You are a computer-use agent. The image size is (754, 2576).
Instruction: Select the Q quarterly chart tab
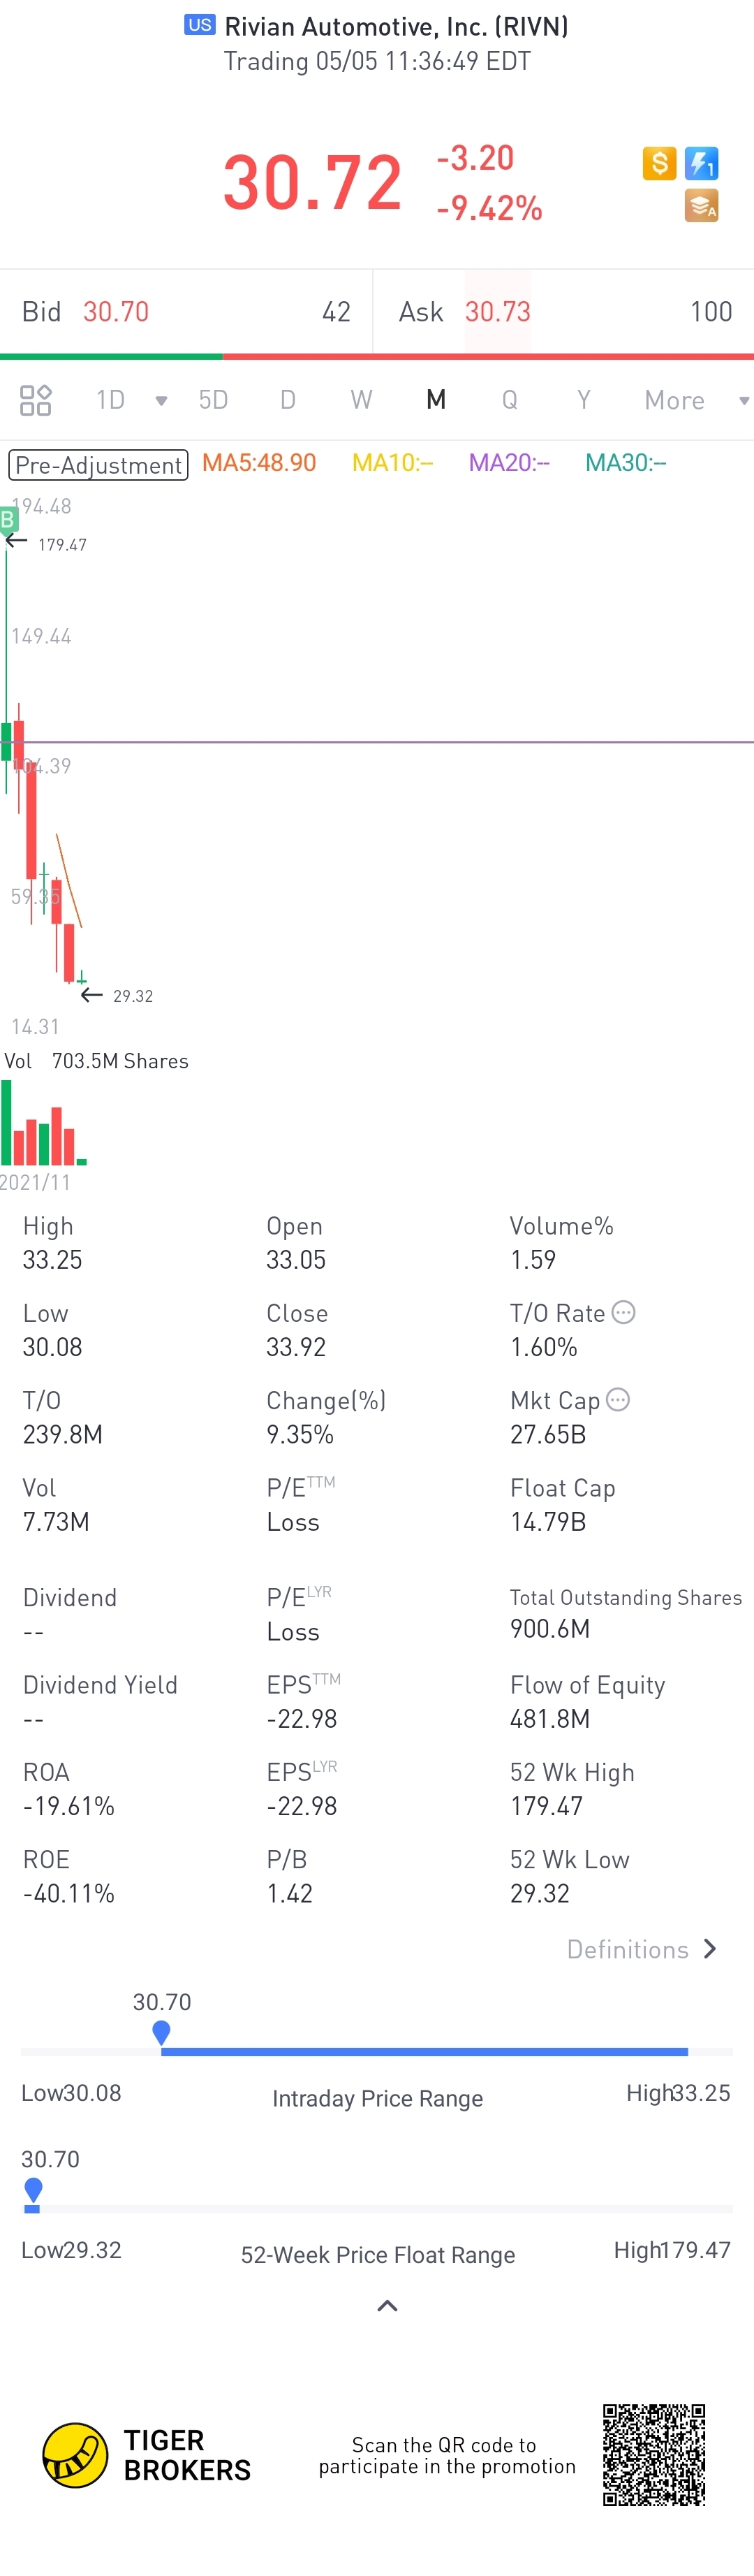[x=510, y=400]
